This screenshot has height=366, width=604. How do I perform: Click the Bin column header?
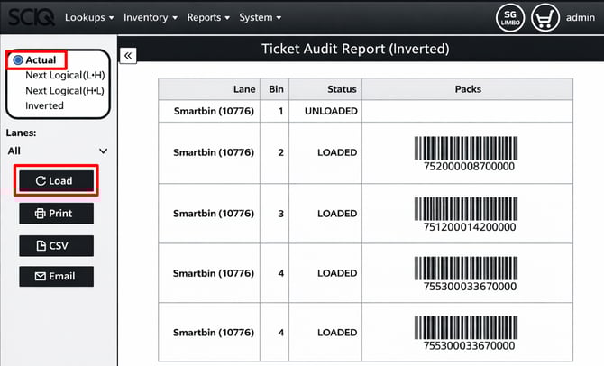tap(276, 89)
